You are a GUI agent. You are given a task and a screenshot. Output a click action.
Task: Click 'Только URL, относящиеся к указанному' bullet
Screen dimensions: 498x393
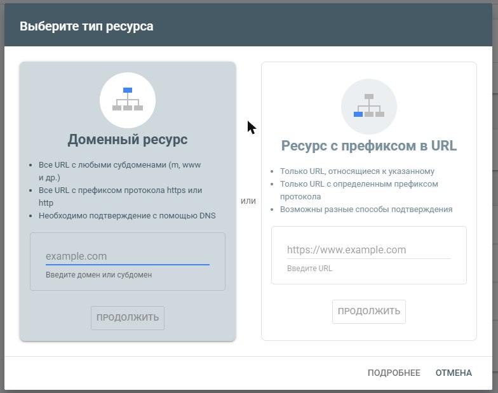(357, 171)
